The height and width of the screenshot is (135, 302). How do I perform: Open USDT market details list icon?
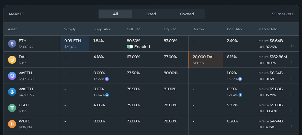[x=293, y=110]
